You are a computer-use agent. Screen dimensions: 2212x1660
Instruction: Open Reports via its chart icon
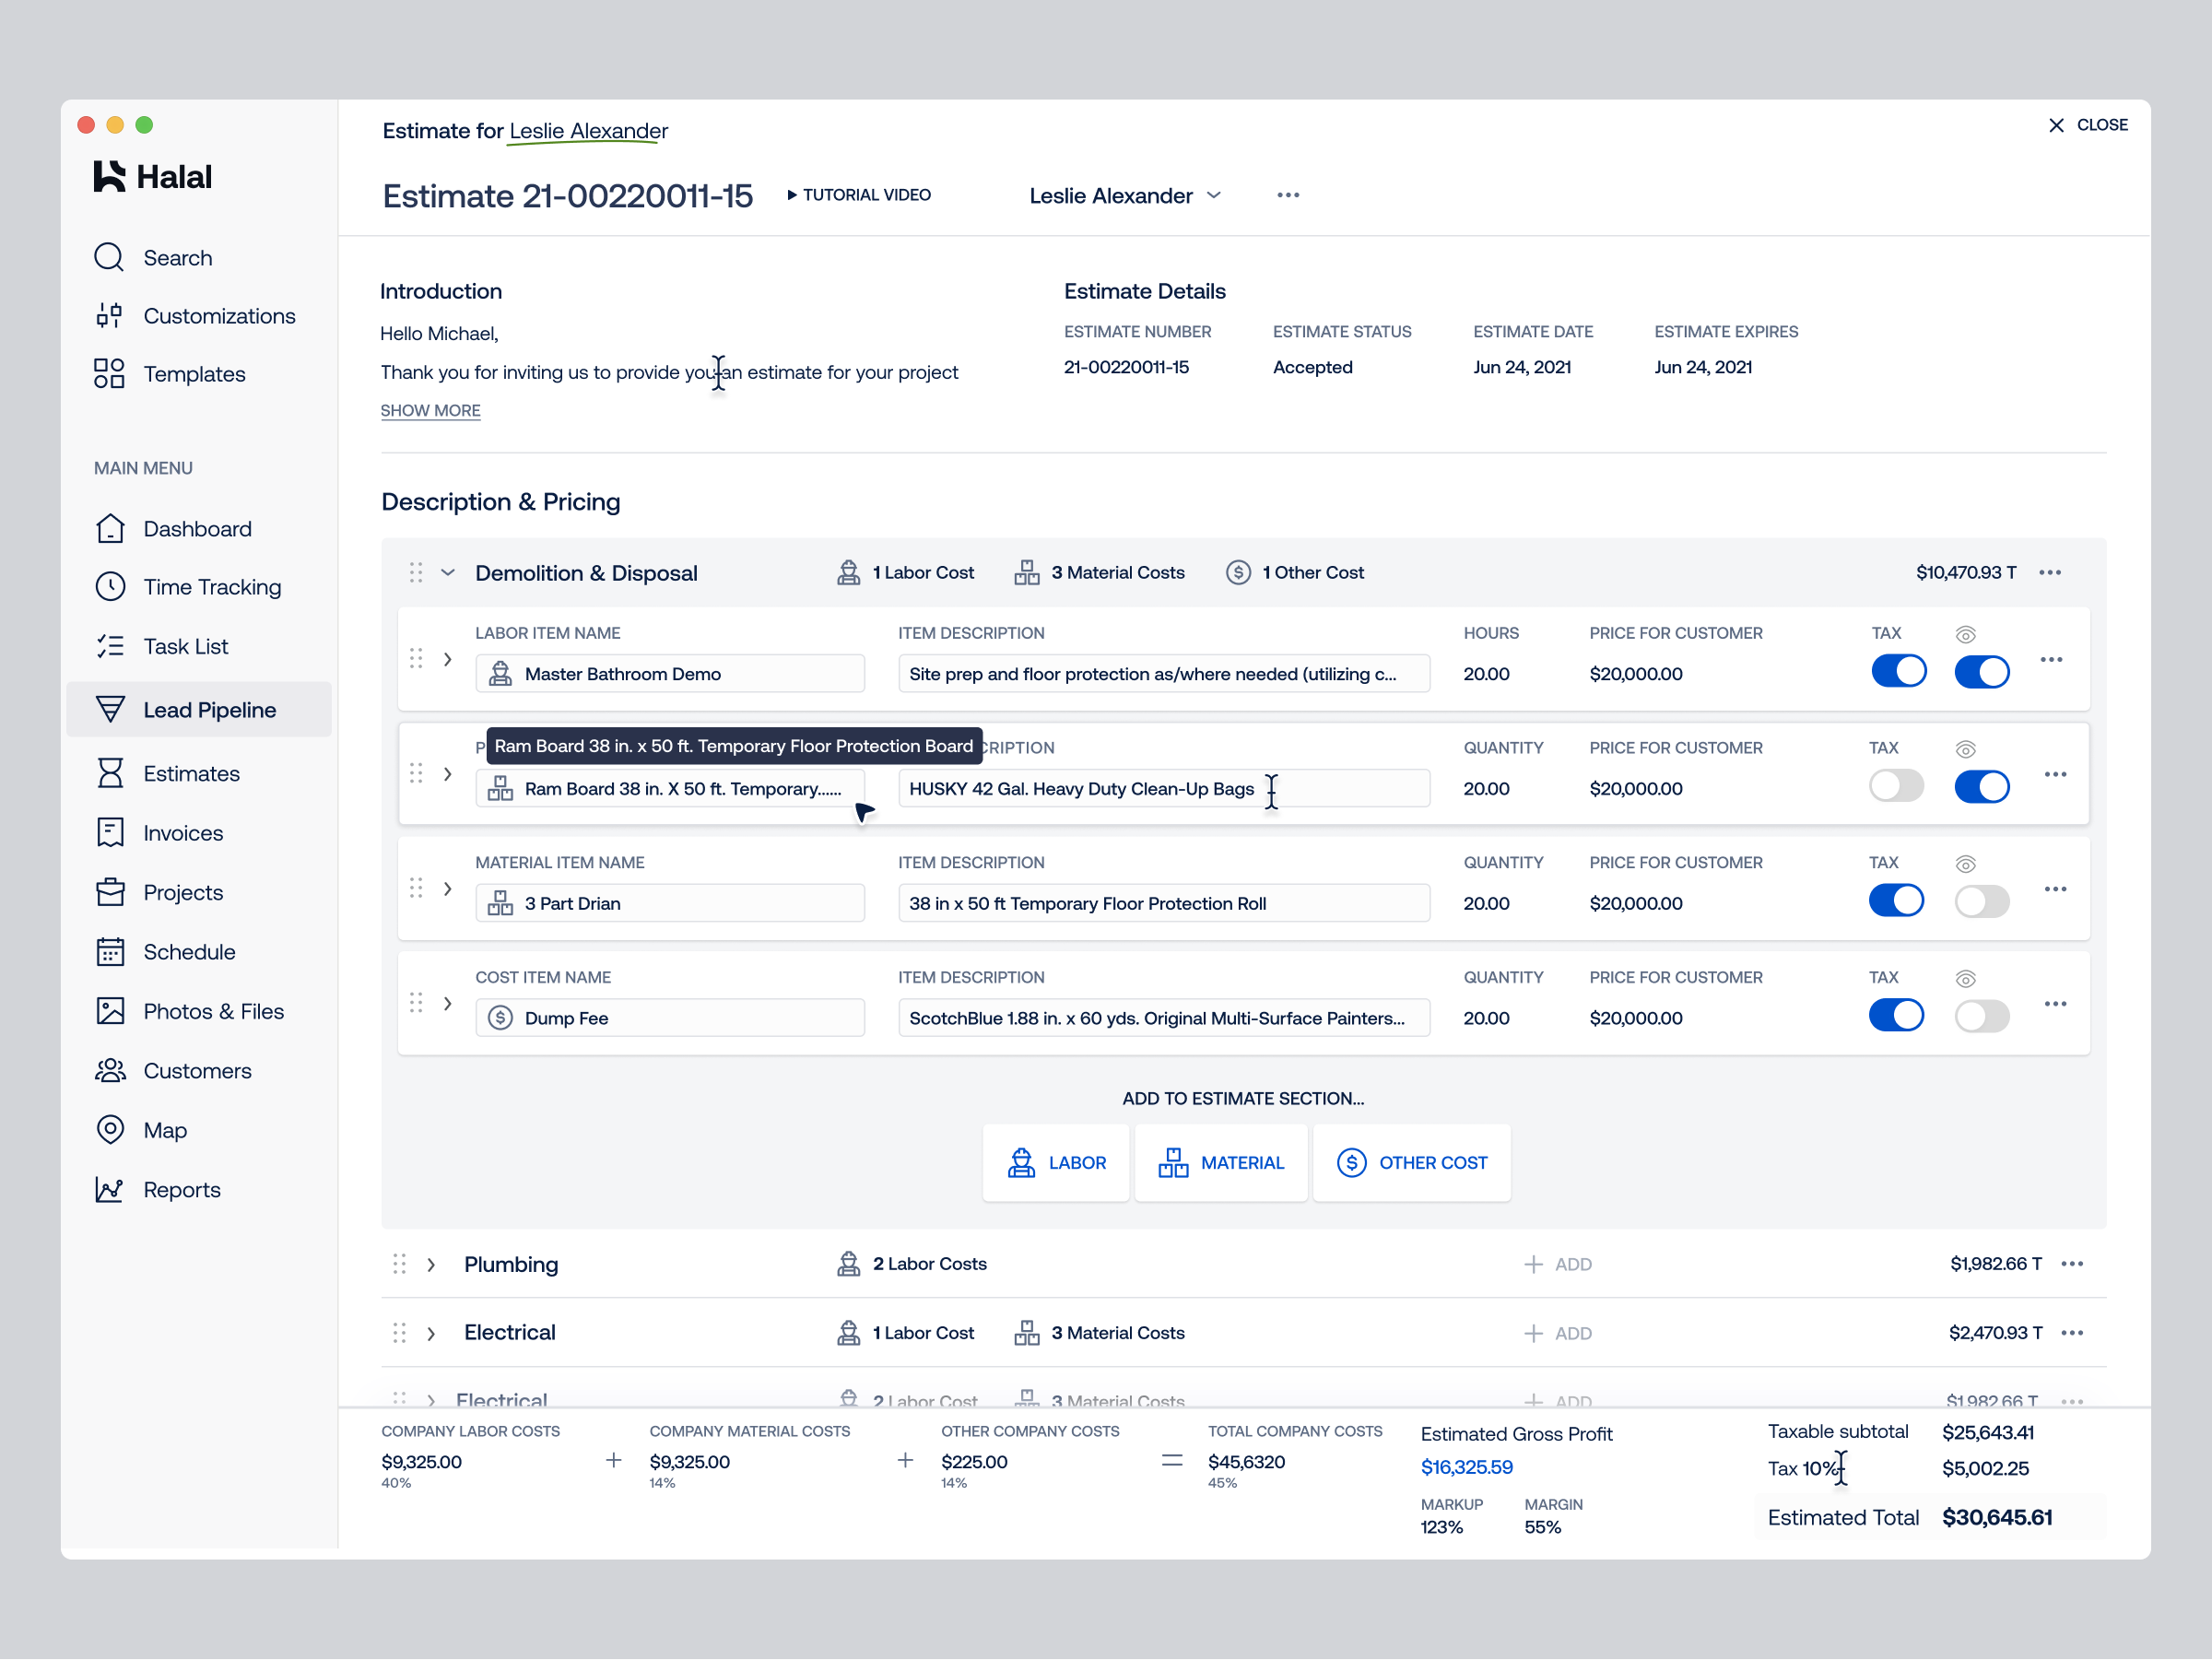110,1190
